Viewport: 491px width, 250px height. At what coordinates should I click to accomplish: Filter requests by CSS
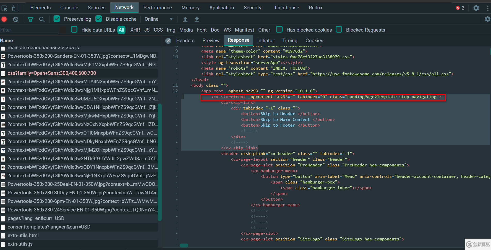point(158,30)
